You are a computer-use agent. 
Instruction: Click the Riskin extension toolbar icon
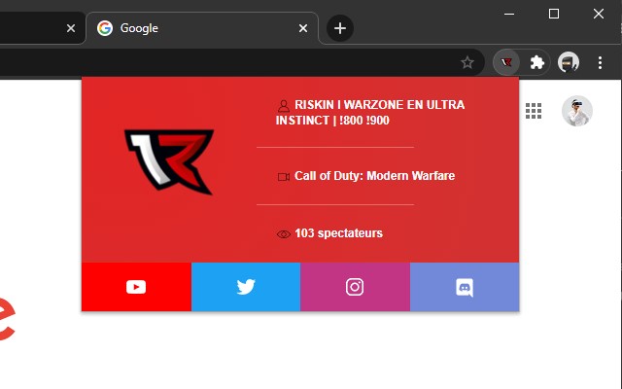coord(506,62)
